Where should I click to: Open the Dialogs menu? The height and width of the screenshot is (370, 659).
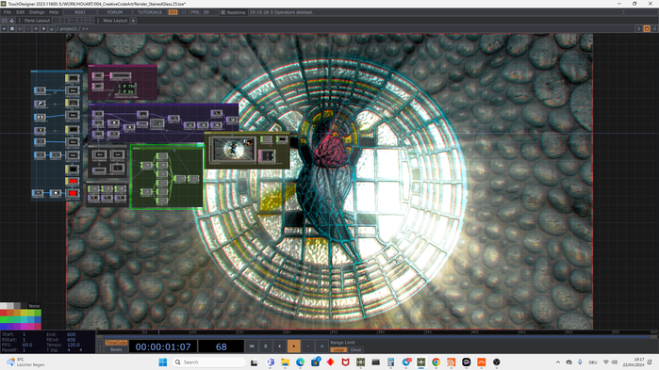[x=37, y=12]
